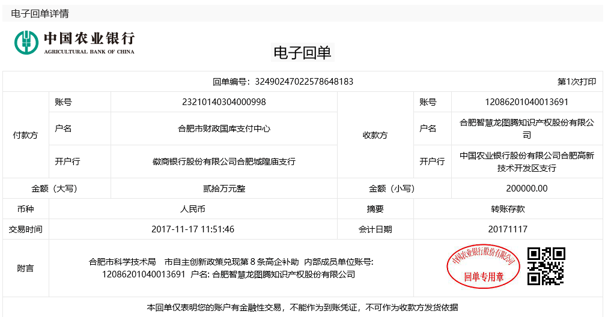The width and height of the screenshot is (608, 317).
Task: Click transaction time 2017-11-17 11:51:46
Action: pyautogui.click(x=193, y=229)
